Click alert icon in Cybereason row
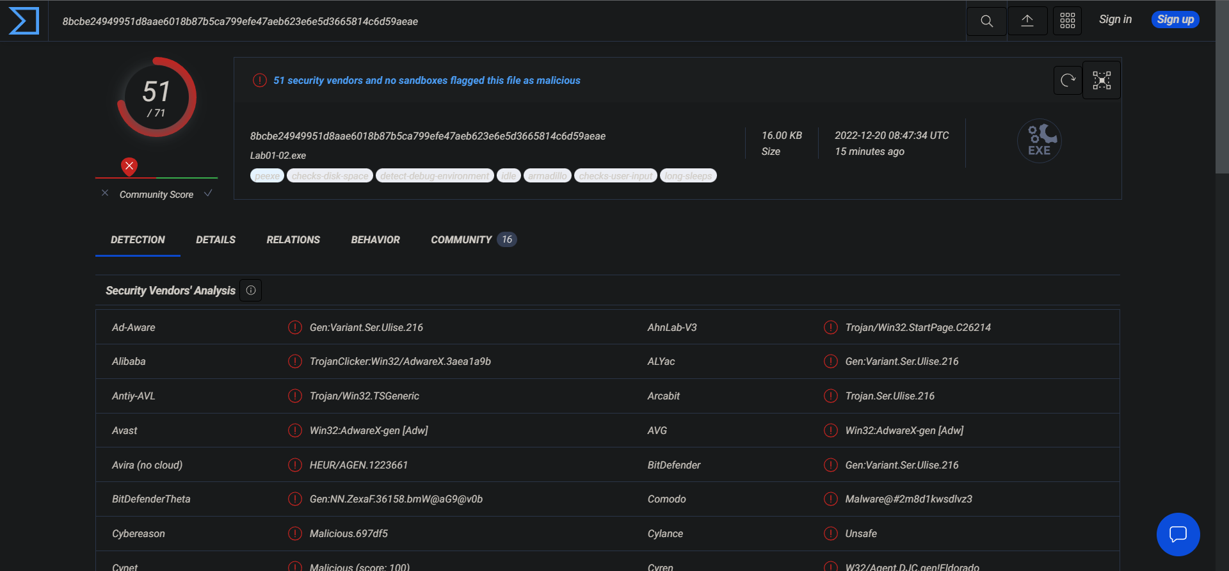The width and height of the screenshot is (1229, 571). (x=295, y=533)
